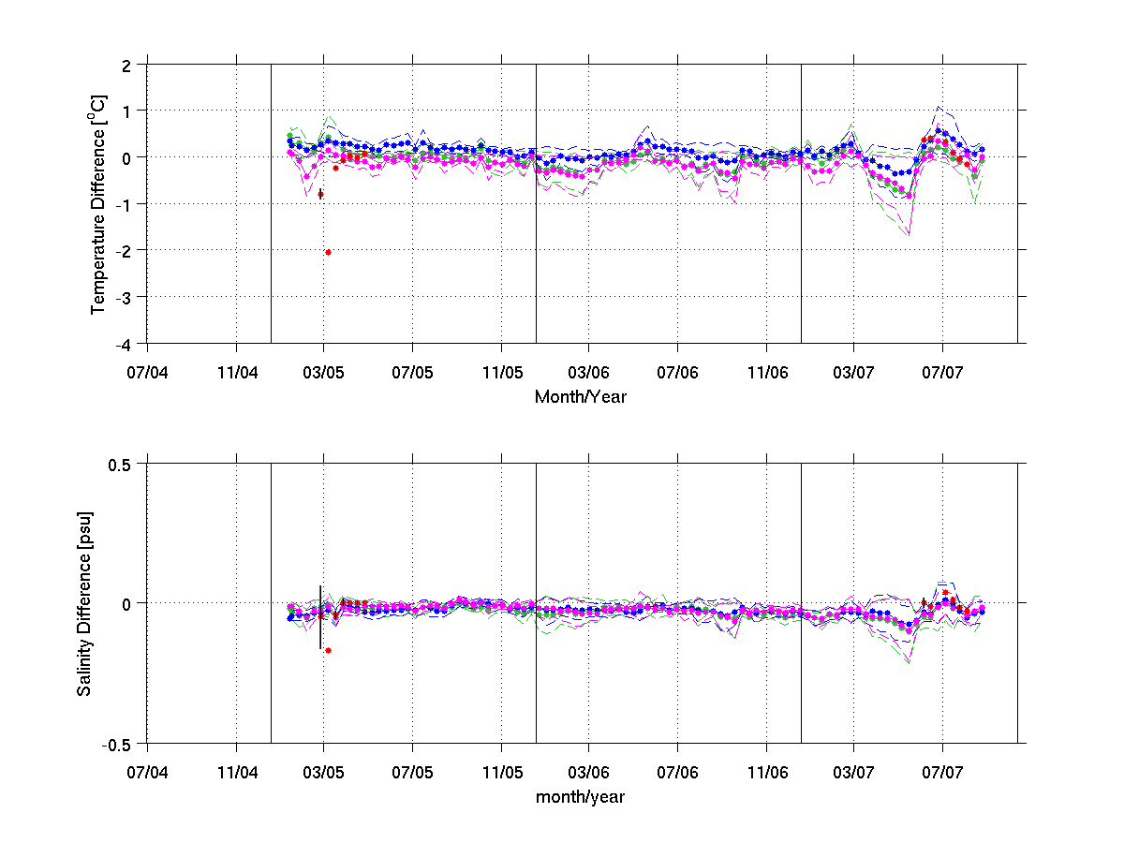Pick the "07/05" date tick of the temperature plot
Viewport: 1124px width, 843px height.
point(412,373)
